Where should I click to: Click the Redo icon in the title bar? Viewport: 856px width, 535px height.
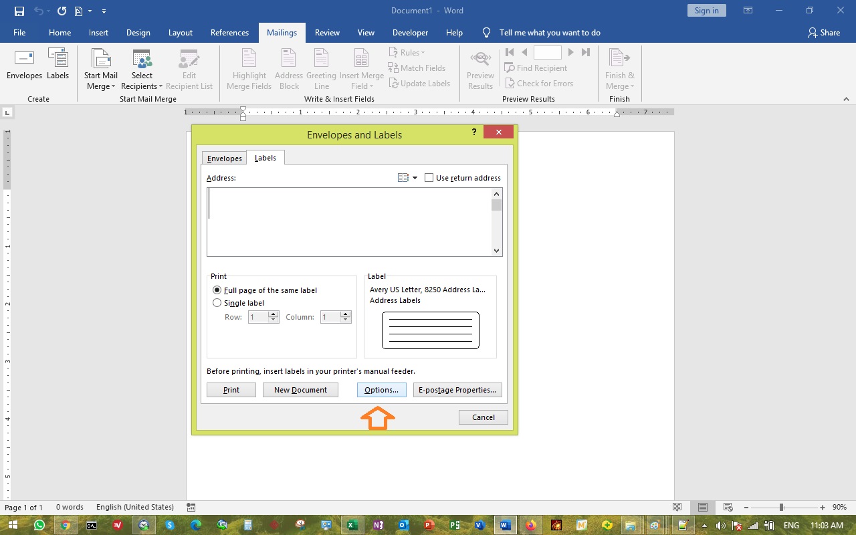[x=62, y=11]
